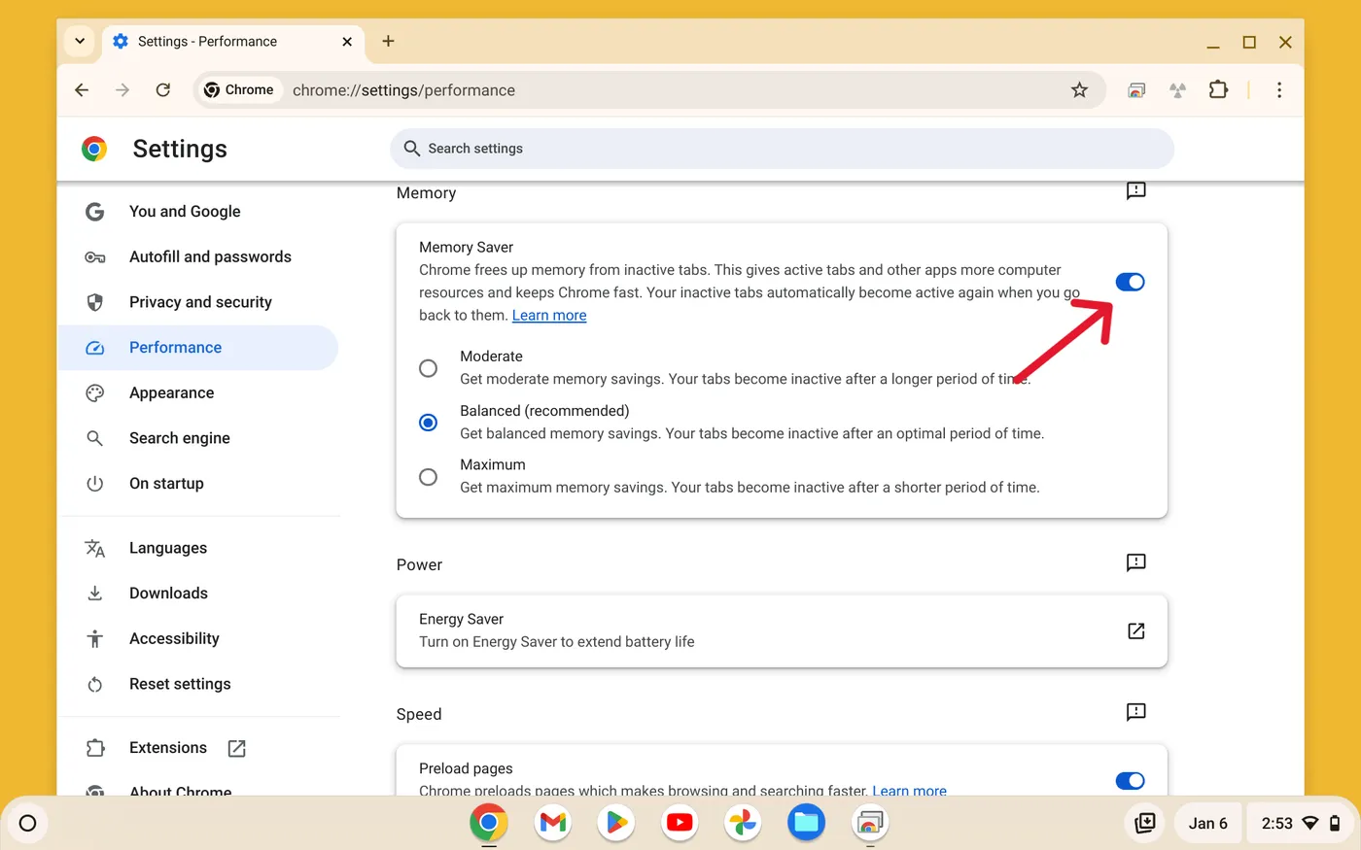This screenshot has width=1361, height=850.
Task: Open Gmail from the shelf
Action: 552,824
